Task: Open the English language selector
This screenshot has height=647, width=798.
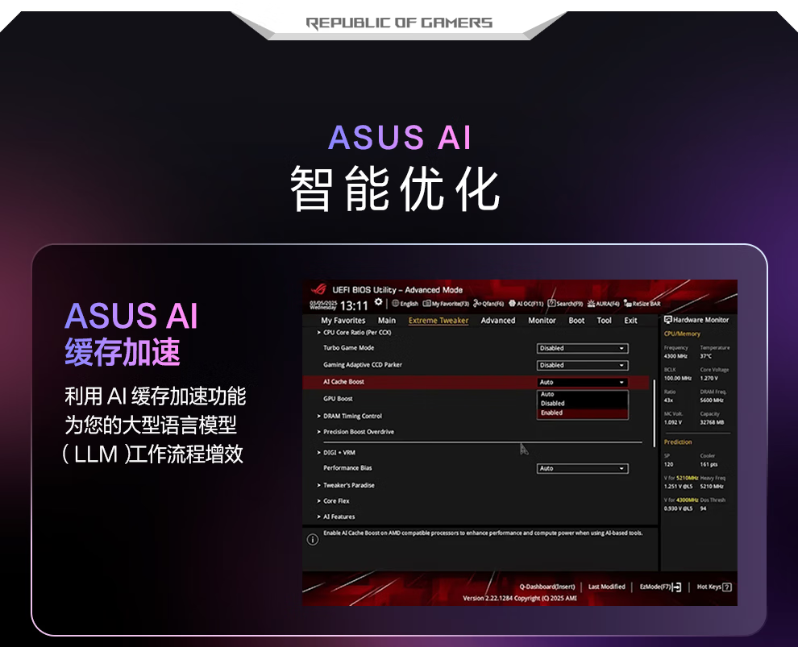Action: point(405,304)
